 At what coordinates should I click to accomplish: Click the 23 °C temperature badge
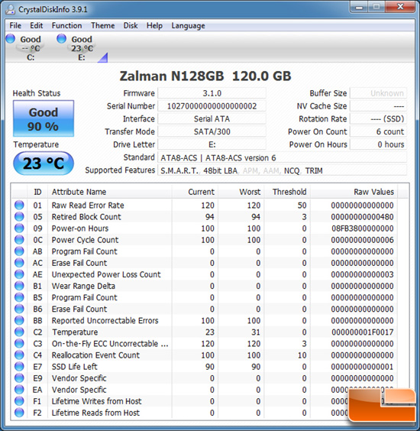(x=44, y=164)
